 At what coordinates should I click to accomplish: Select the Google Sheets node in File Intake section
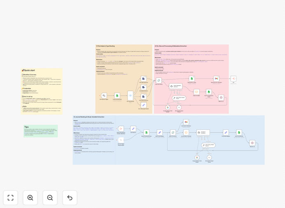(117, 96)
